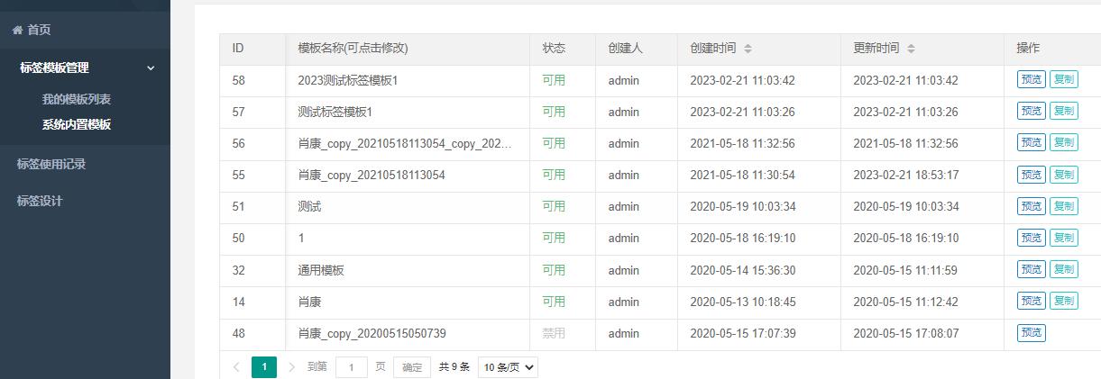Image resolution: width=1101 pixels, height=379 pixels.
Task: Focus the page number jump input
Action: (352, 367)
